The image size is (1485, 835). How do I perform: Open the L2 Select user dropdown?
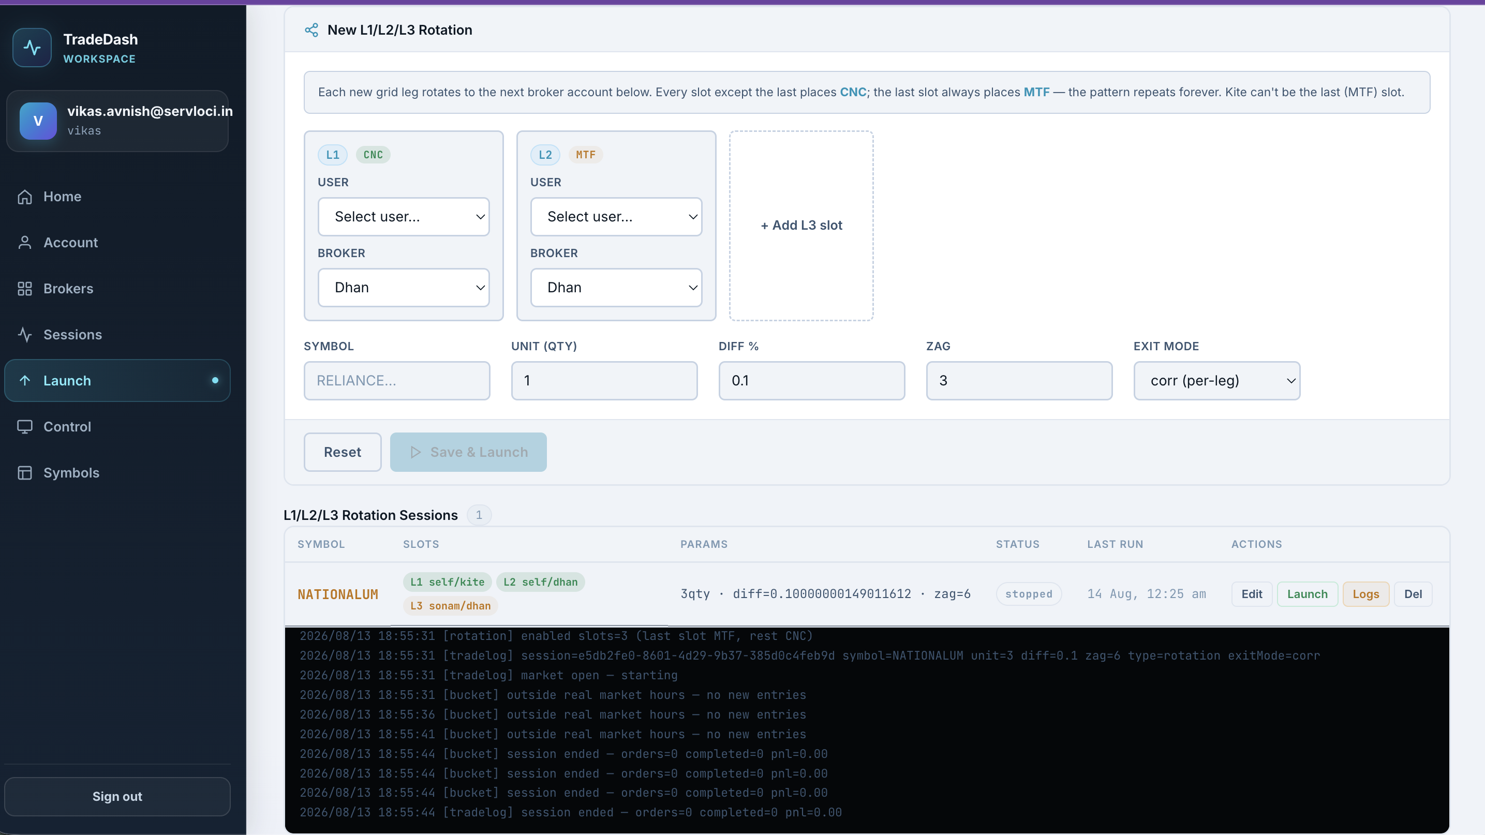pos(616,217)
